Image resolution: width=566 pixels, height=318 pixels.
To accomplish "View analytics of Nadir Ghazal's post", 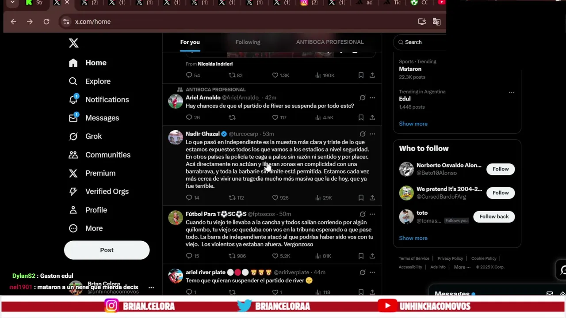I will (x=324, y=197).
